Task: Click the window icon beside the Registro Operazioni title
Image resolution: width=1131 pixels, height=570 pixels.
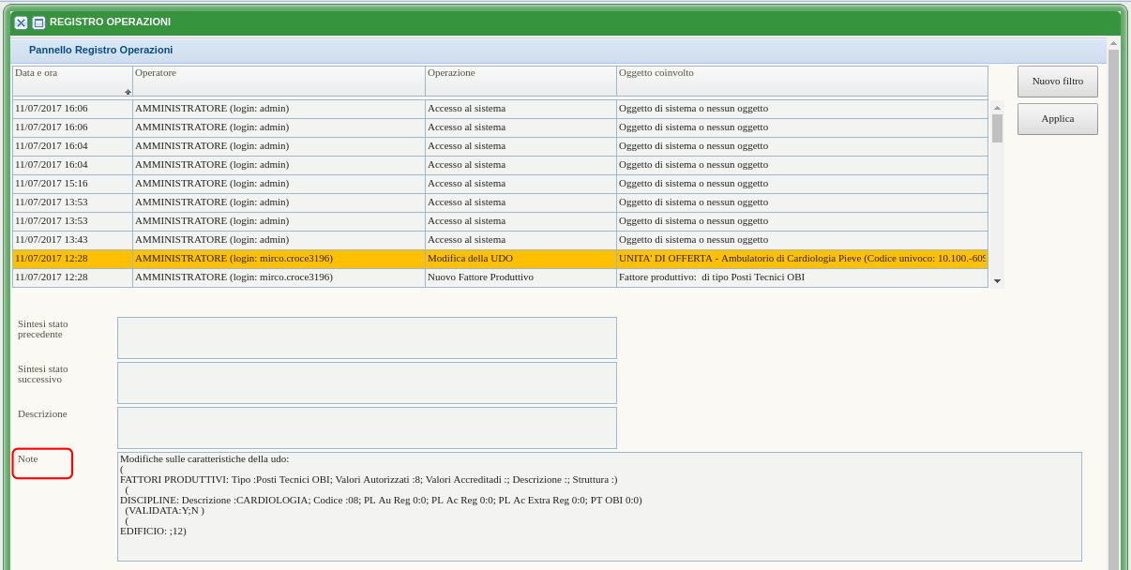Action: [x=38, y=22]
